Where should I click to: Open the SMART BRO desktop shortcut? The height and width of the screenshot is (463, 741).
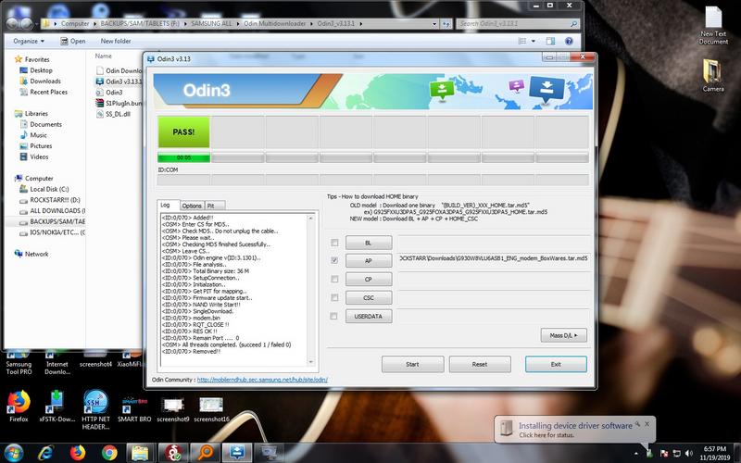coord(134,408)
